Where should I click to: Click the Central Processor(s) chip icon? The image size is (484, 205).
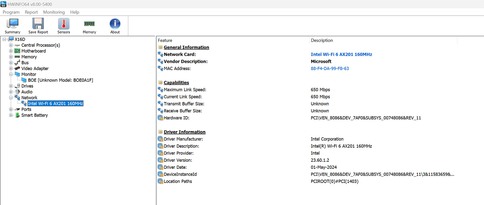coord(18,45)
